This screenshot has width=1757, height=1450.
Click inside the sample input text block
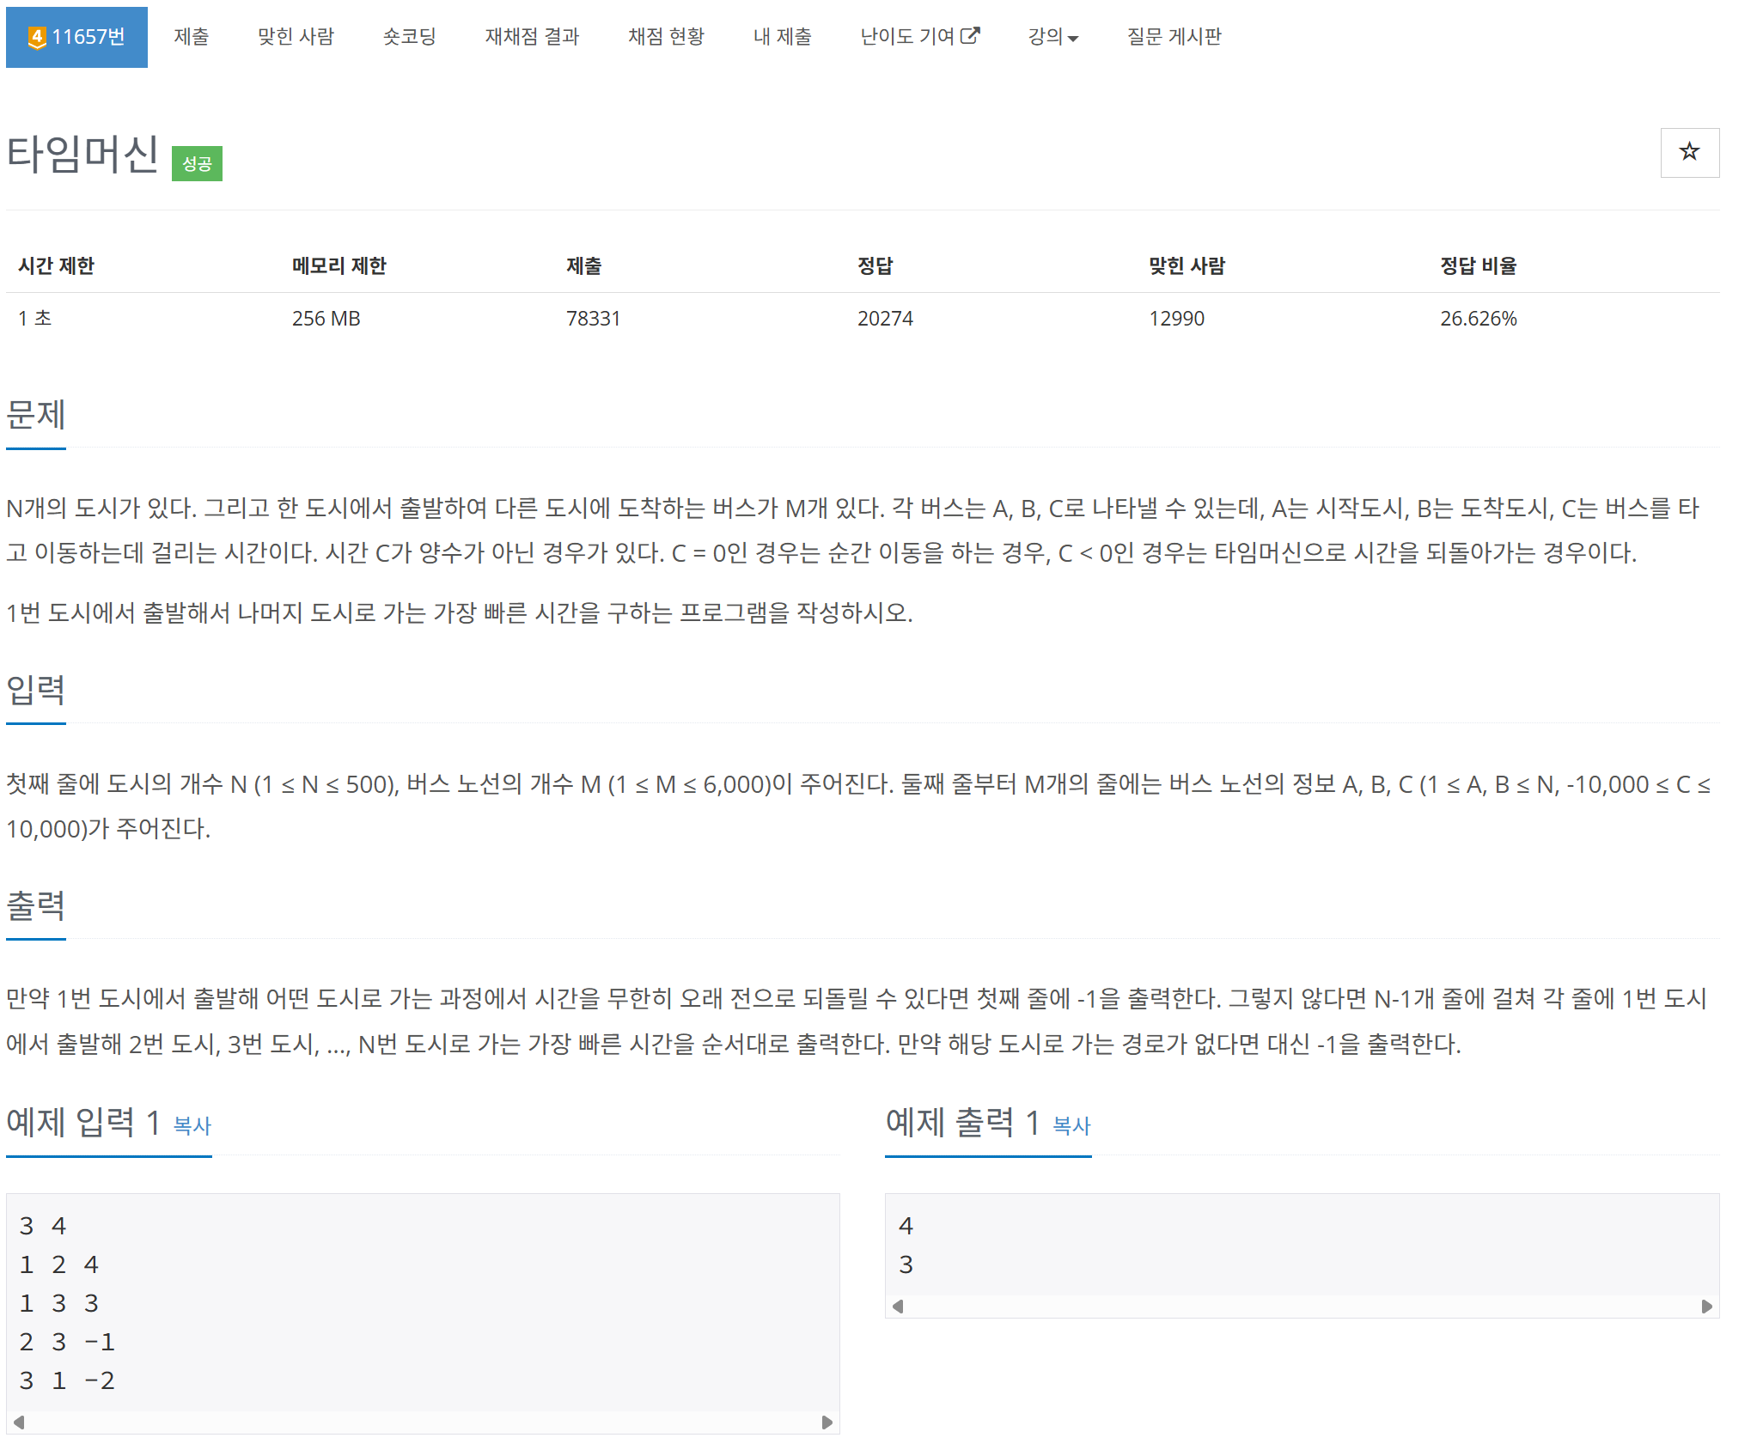421,1301
